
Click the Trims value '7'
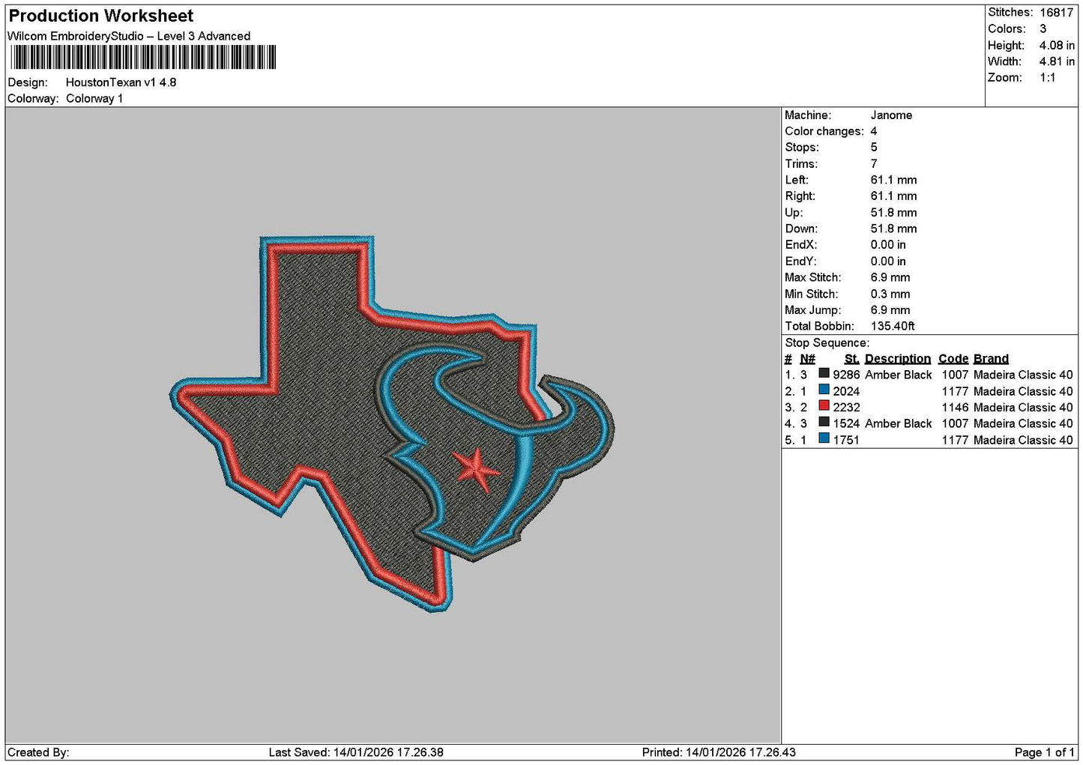pos(874,164)
